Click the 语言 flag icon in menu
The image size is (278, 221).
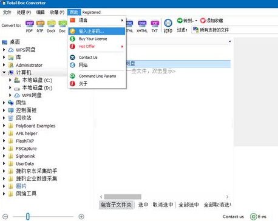pos(72,20)
